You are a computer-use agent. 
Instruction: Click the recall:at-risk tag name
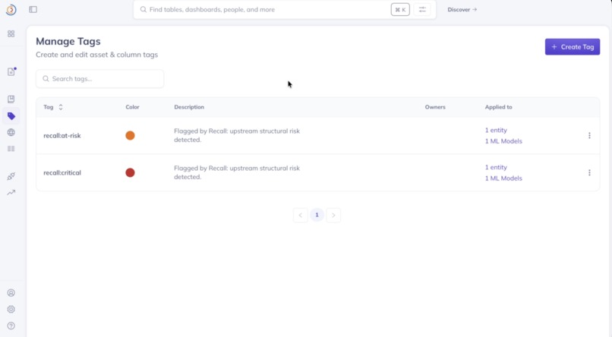point(62,135)
